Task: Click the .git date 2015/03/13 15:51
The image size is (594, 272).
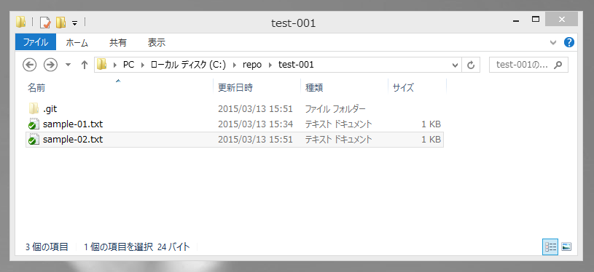Action: tap(255, 109)
